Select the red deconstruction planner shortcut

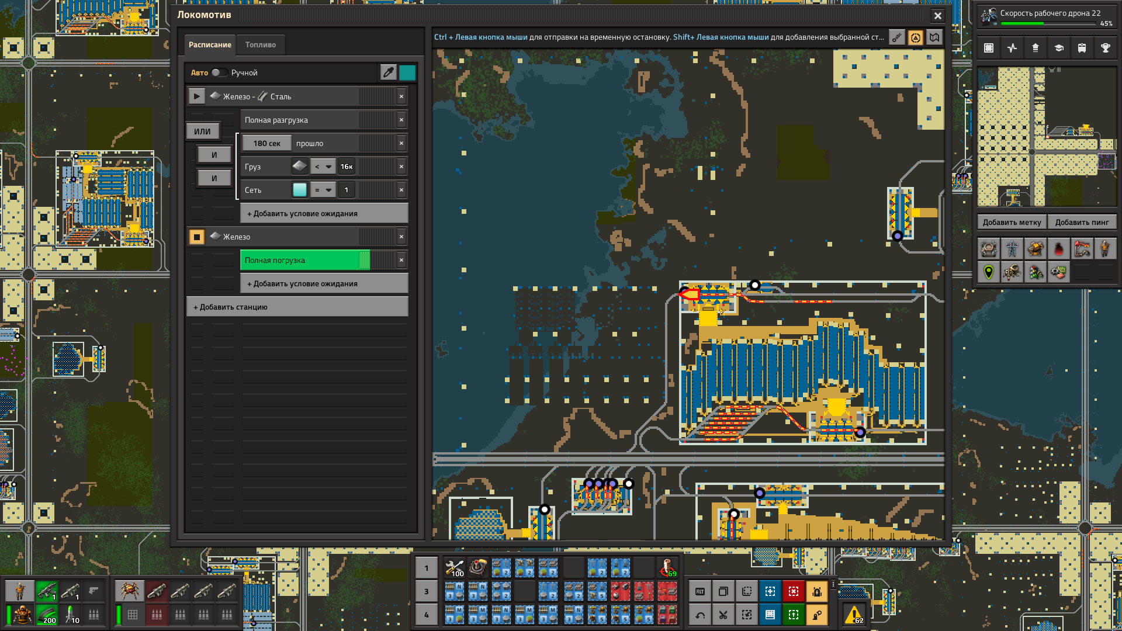pos(794,592)
